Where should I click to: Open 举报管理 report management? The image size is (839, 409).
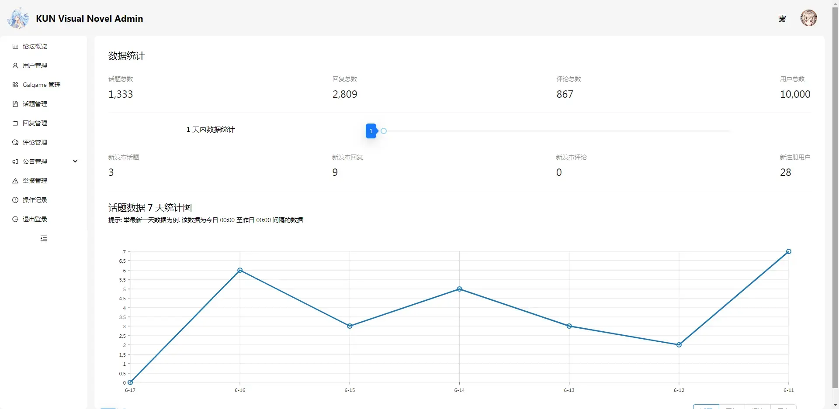pyautogui.click(x=43, y=181)
